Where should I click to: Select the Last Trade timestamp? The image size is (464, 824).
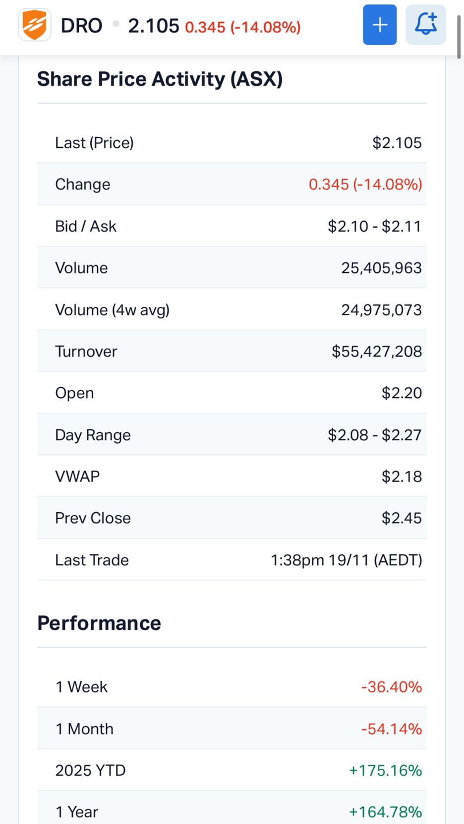(346, 560)
